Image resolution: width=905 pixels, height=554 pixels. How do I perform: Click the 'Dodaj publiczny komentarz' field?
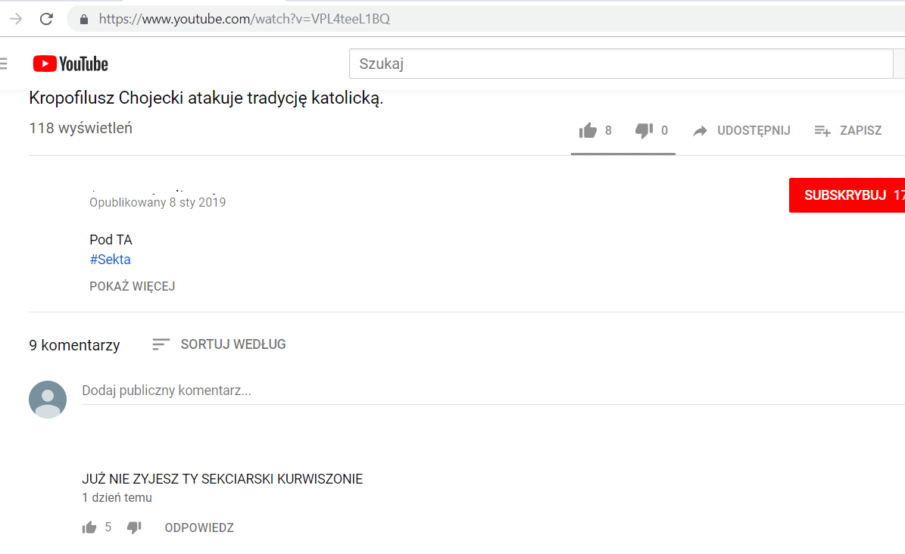[x=485, y=391]
